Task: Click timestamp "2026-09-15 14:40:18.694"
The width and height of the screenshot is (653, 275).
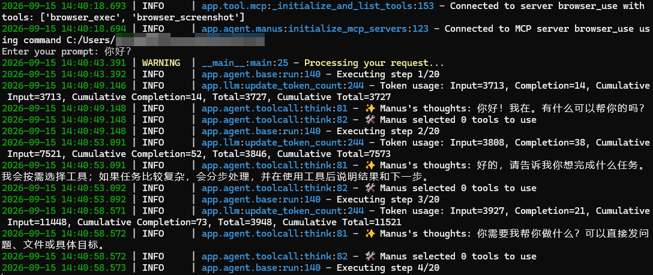Action: (x=64, y=29)
